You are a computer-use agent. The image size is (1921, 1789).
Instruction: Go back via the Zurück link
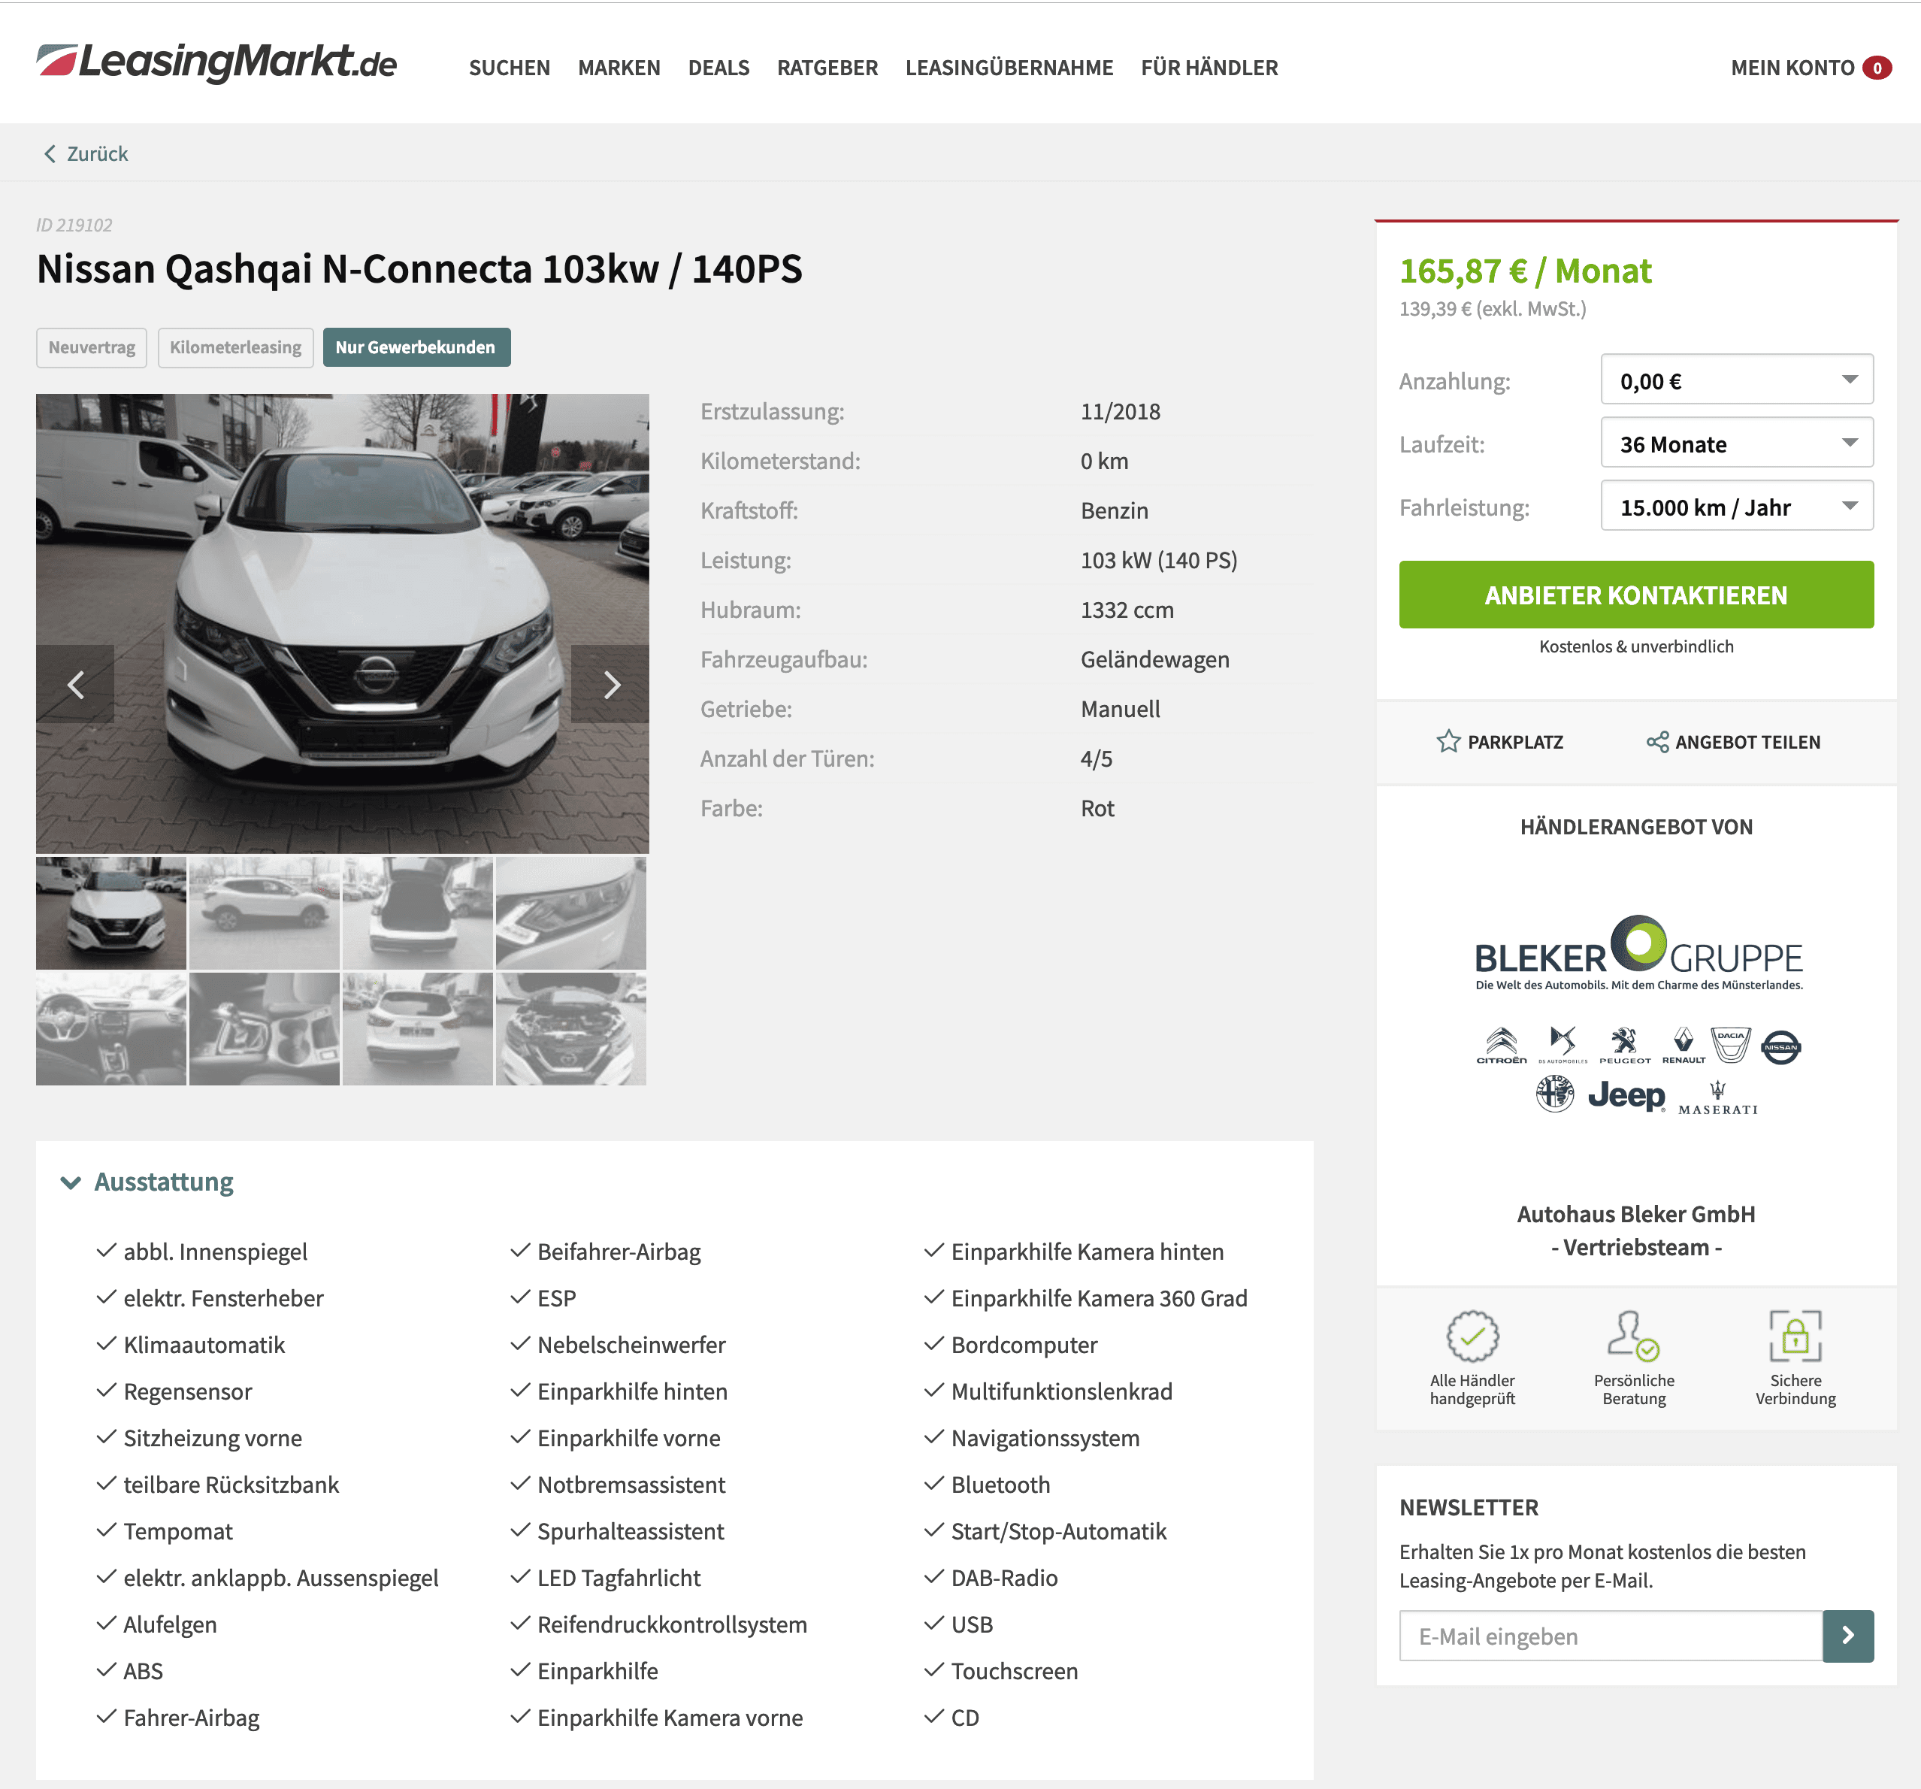click(x=97, y=153)
